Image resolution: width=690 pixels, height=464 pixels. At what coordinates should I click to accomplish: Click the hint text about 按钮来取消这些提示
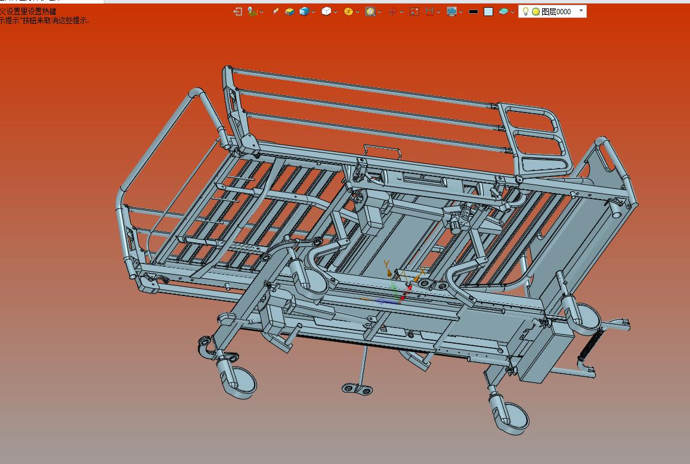[44, 20]
